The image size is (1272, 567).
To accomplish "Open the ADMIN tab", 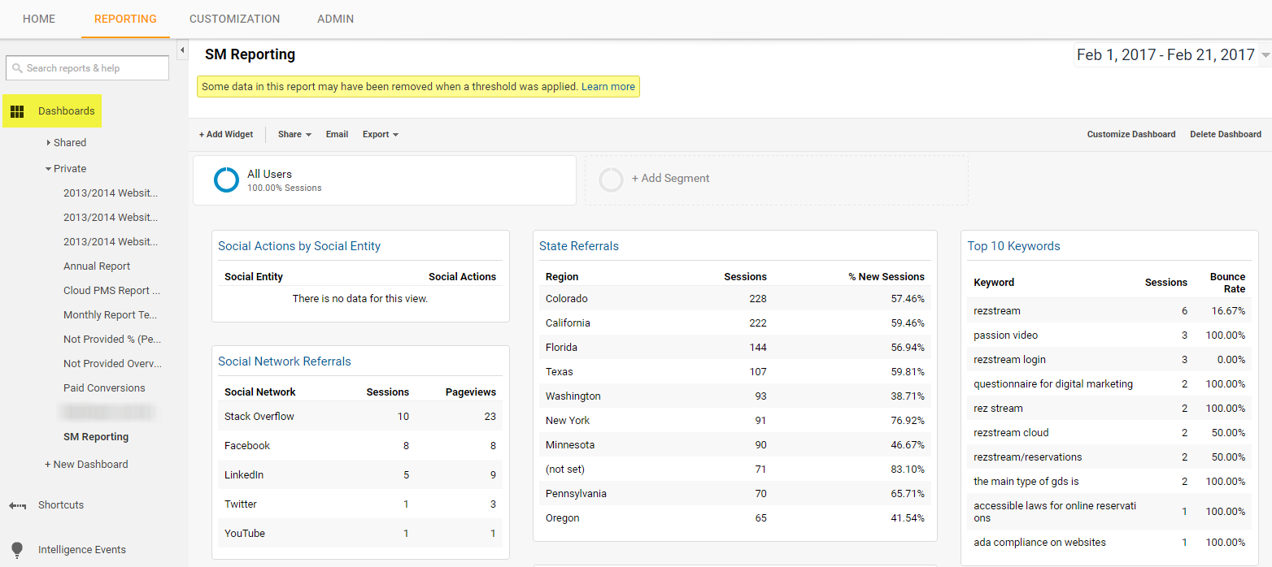I will point(335,19).
